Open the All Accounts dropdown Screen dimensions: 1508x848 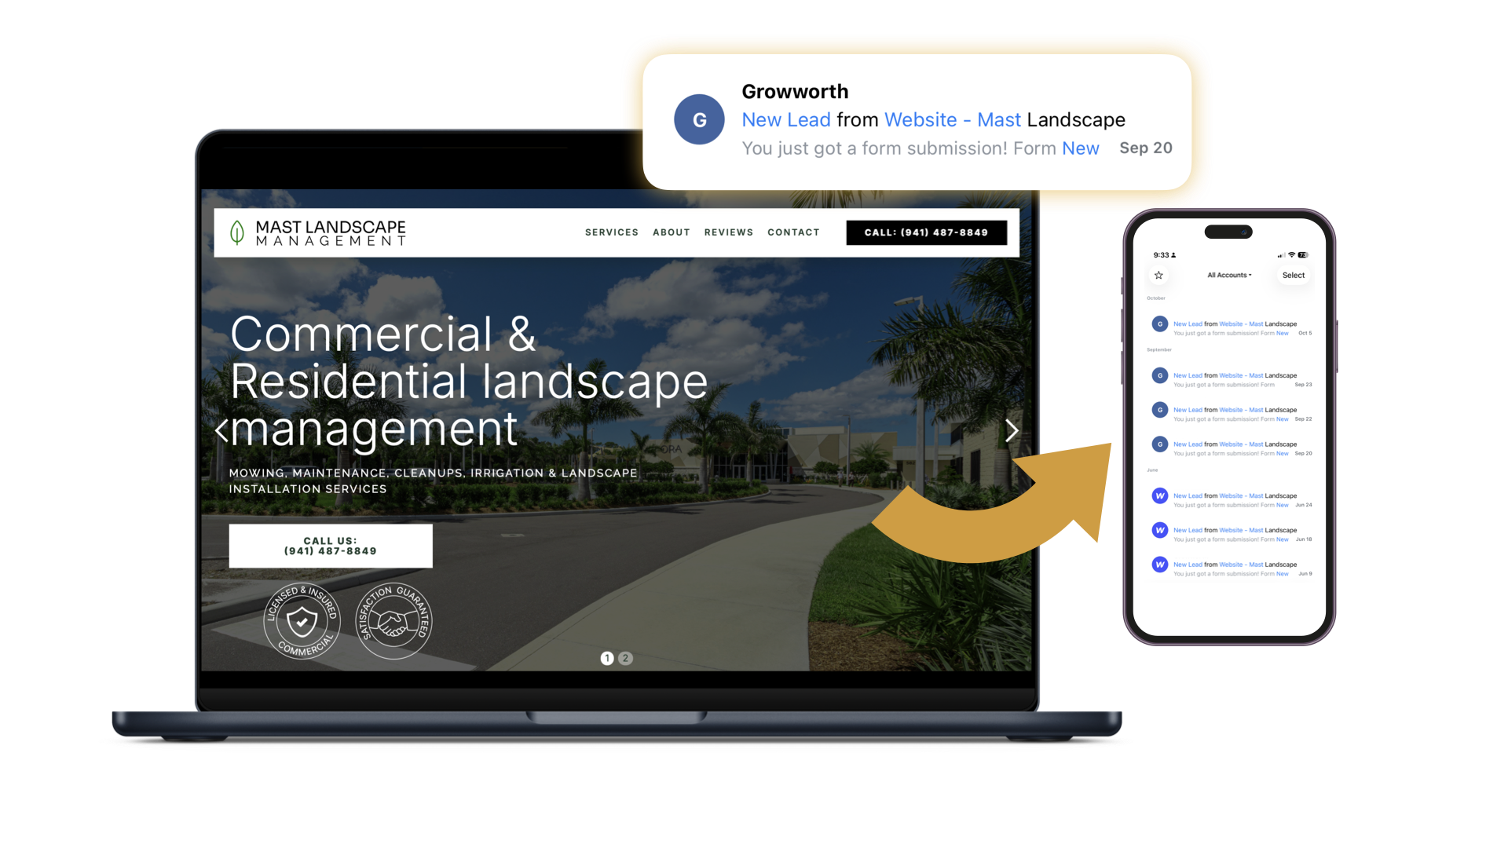click(1229, 276)
